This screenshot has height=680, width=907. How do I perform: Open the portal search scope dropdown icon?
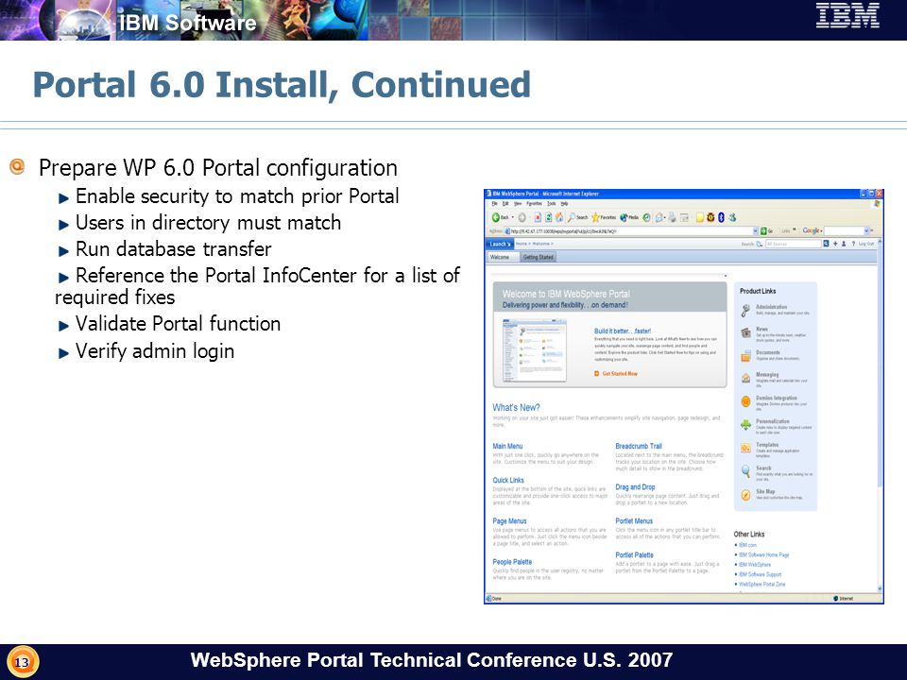pyautogui.click(x=760, y=244)
